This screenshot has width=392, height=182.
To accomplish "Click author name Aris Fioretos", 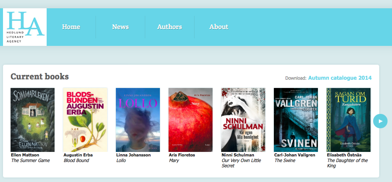I will tap(182, 155).
